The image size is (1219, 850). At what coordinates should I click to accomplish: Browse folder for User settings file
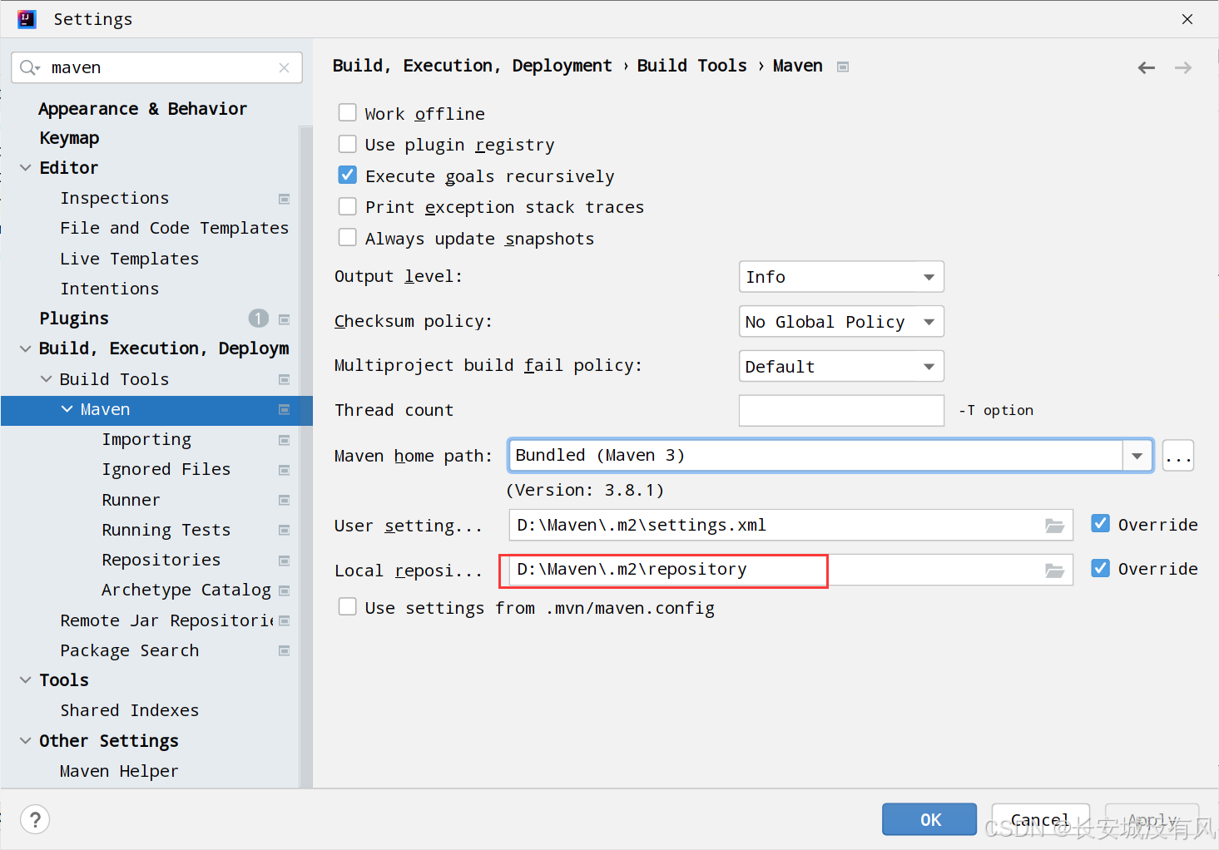(1054, 526)
